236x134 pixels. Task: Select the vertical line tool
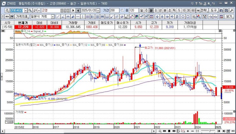click(83, 17)
